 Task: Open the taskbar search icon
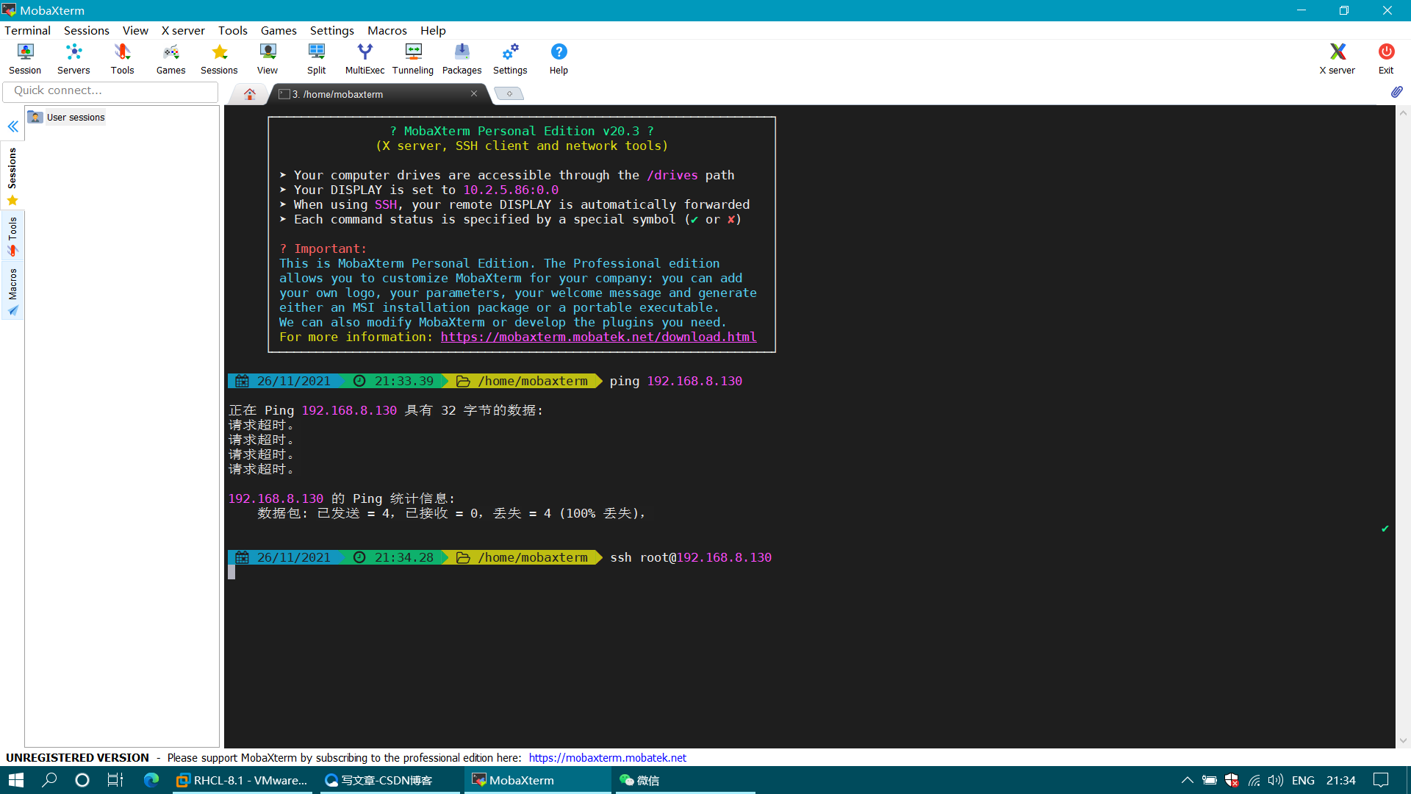point(49,780)
